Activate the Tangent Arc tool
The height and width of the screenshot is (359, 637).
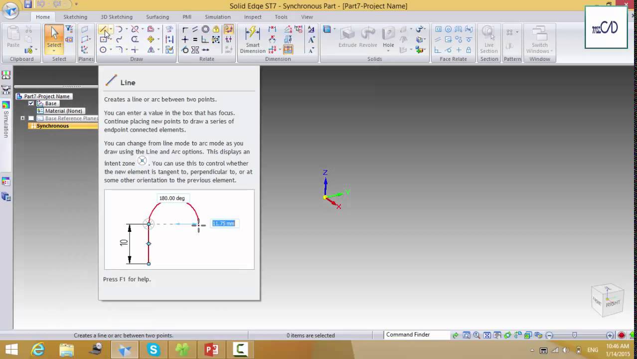tap(119, 29)
